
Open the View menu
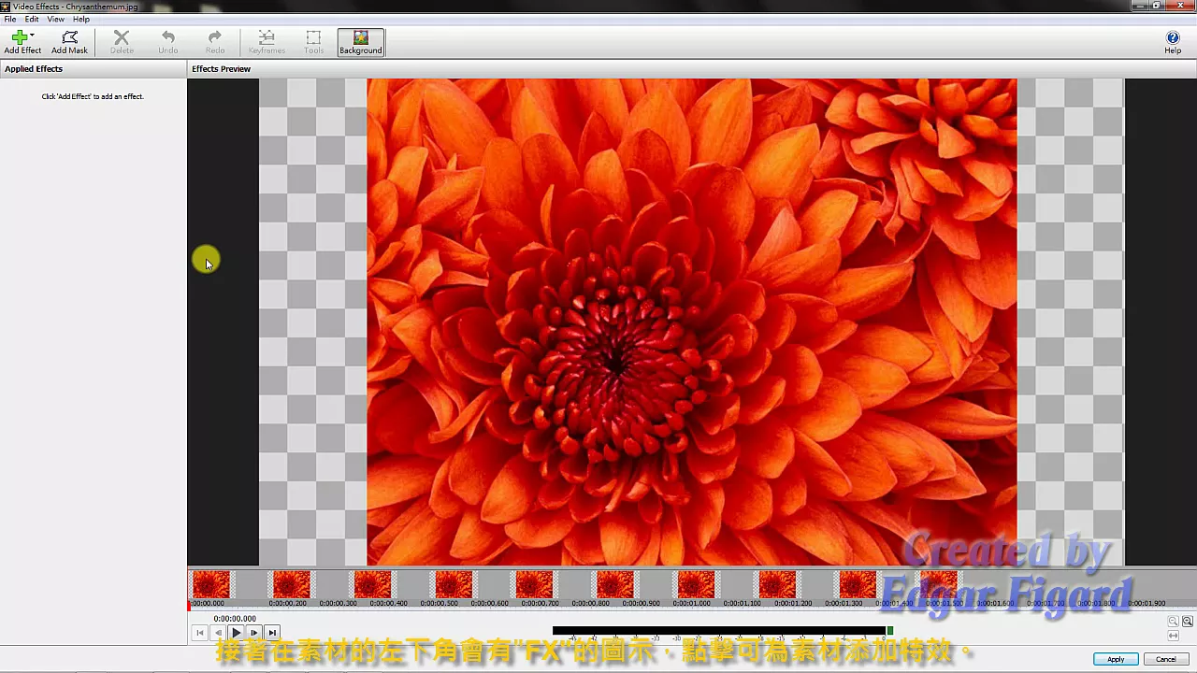[x=56, y=19]
